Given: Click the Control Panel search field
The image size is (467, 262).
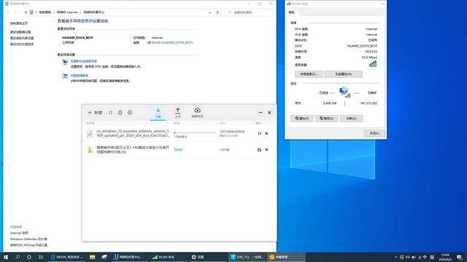Looking at the screenshot, I should 249,12.
